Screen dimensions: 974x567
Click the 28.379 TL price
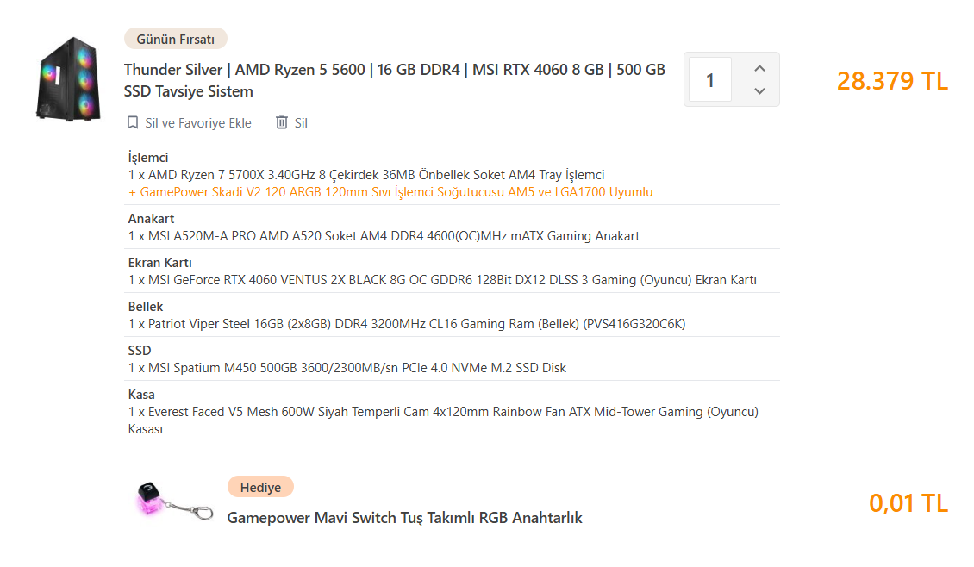[x=892, y=81]
